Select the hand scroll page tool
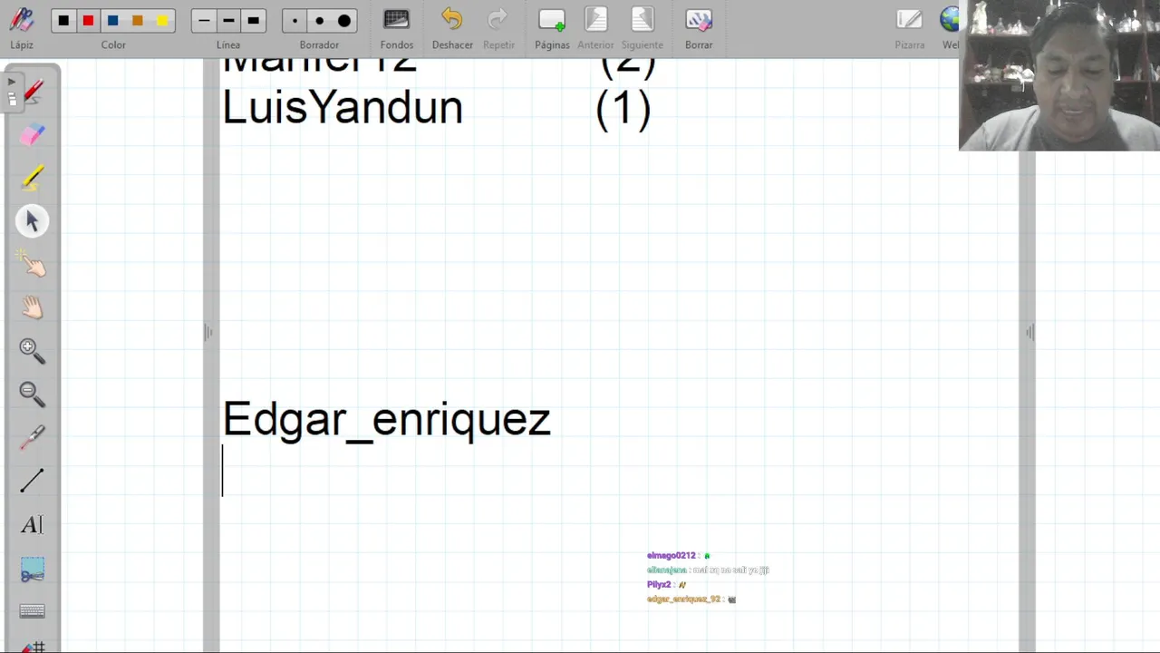The image size is (1160, 653). pyautogui.click(x=33, y=307)
